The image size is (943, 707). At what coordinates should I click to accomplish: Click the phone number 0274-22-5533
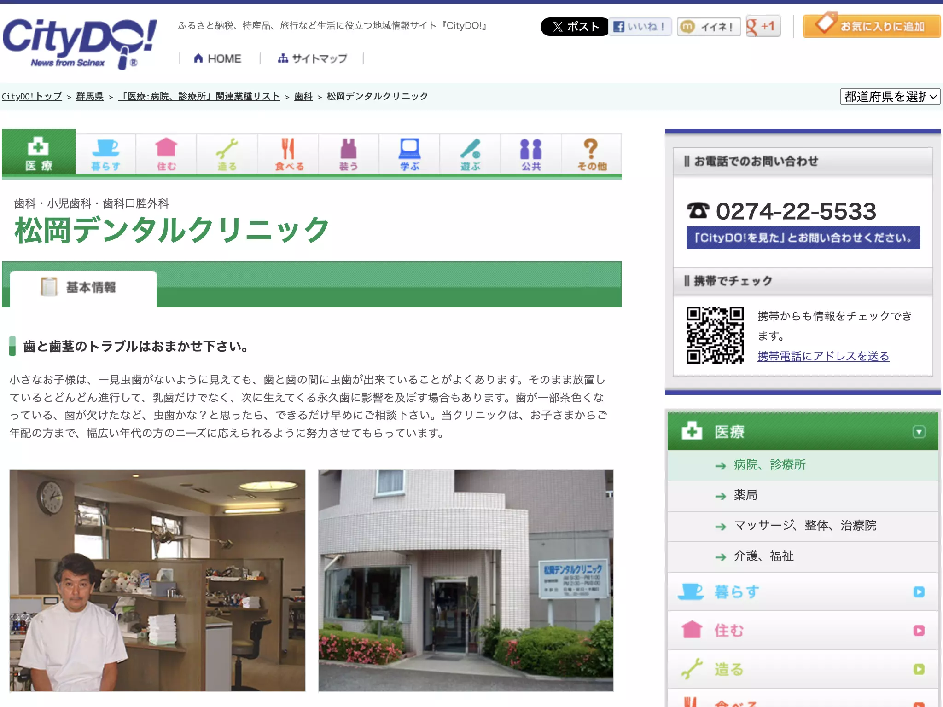(796, 211)
